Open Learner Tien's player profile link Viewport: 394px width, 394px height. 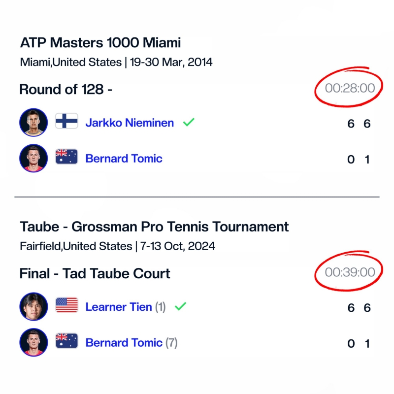tap(119, 307)
